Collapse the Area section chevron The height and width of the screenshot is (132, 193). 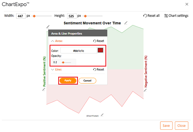(53, 41)
